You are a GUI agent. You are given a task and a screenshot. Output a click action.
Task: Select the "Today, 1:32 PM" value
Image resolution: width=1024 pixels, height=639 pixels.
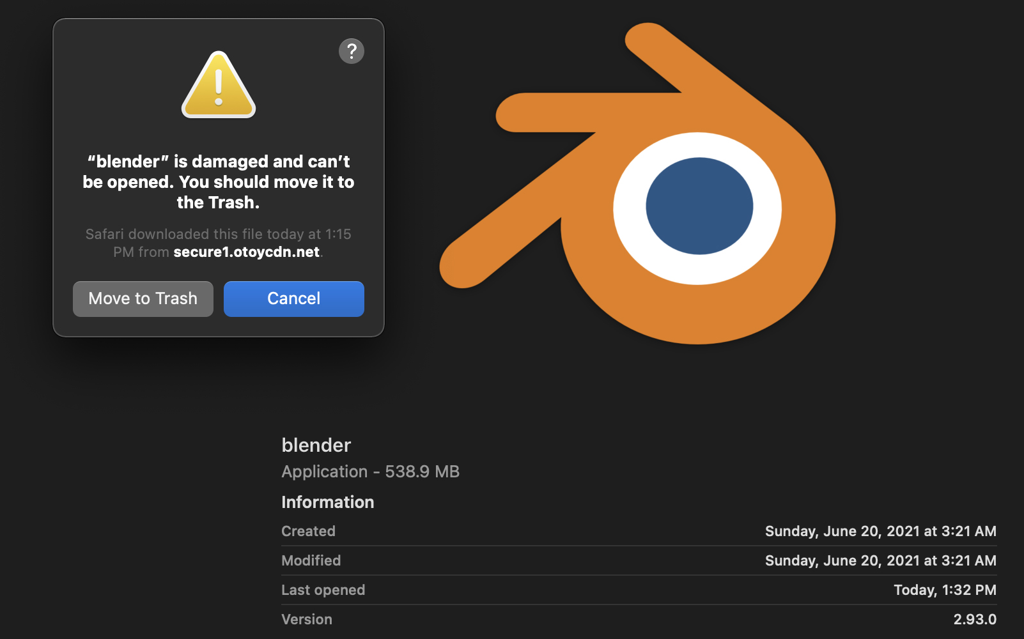pos(945,590)
